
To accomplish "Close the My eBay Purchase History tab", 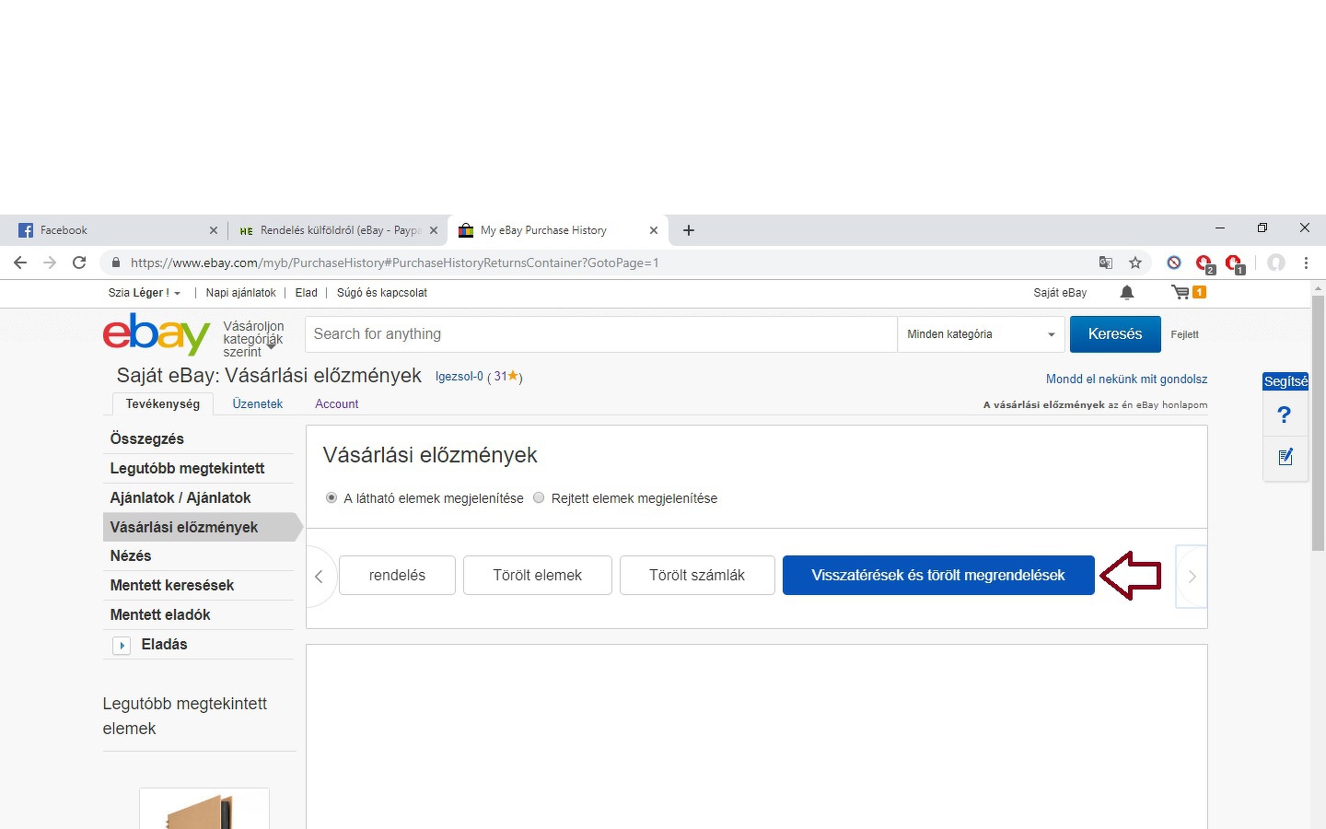I will coord(654,230).
